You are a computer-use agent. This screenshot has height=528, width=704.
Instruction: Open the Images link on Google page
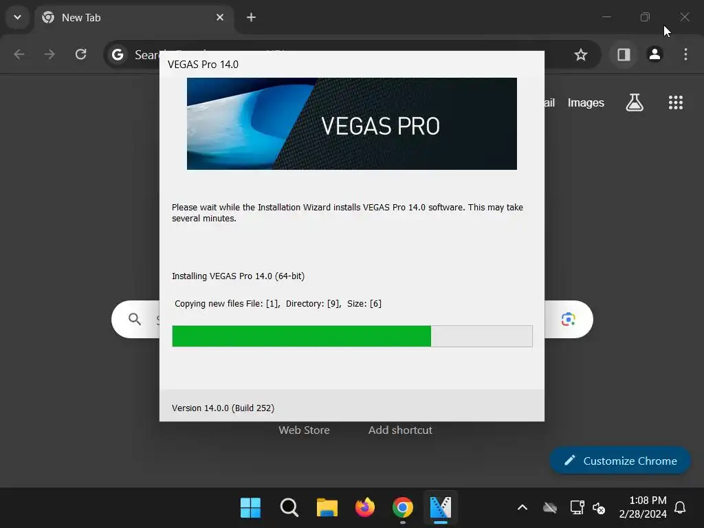click(586, 103)
